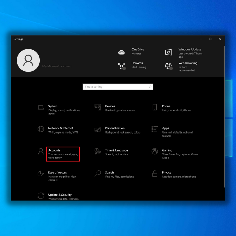Open the Personalization label
This screenshot has width=236, height=236.
pyautogui.click(x=115, y=128)
